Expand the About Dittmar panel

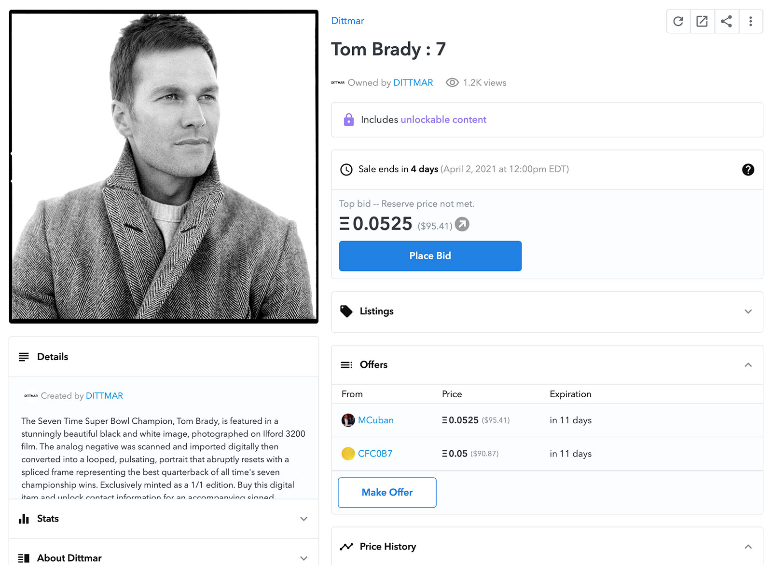click(x=303, y=558)
